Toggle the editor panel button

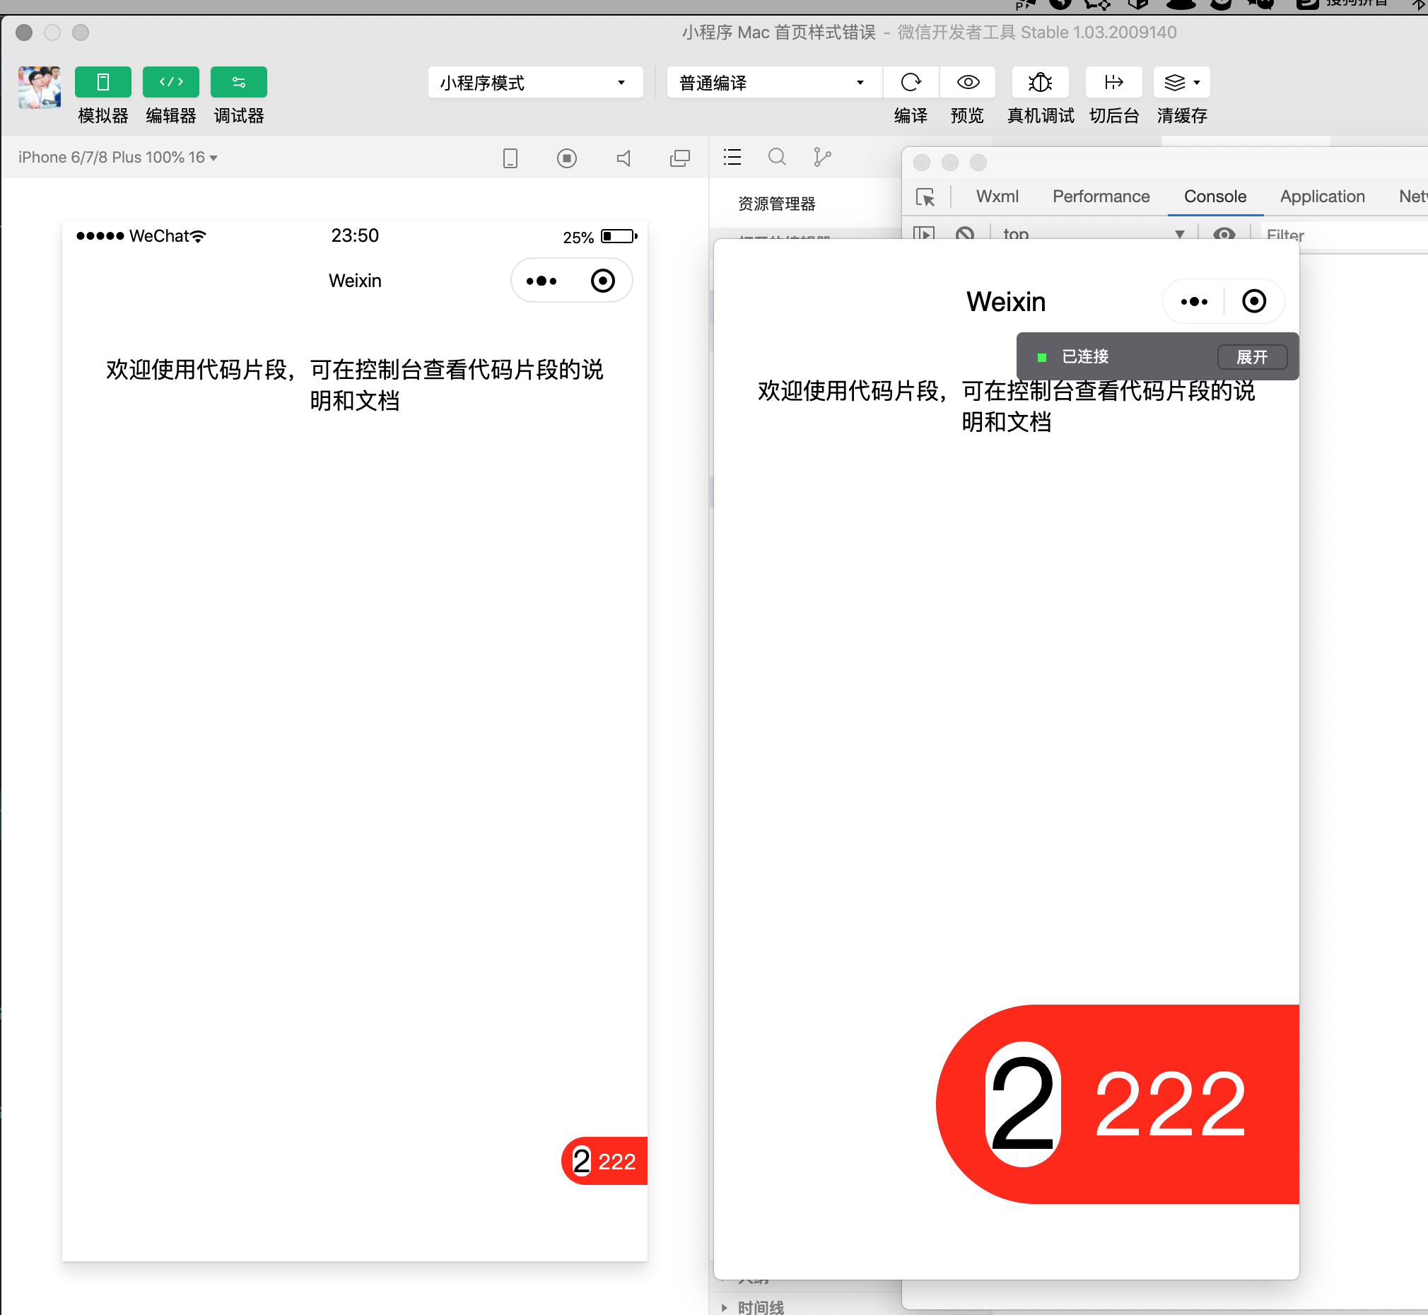pyautogui.click(x=171, y=83)
